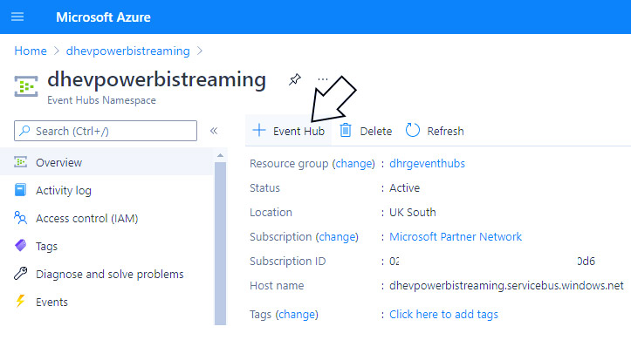Click the Activity log book icon

point(21,190)
